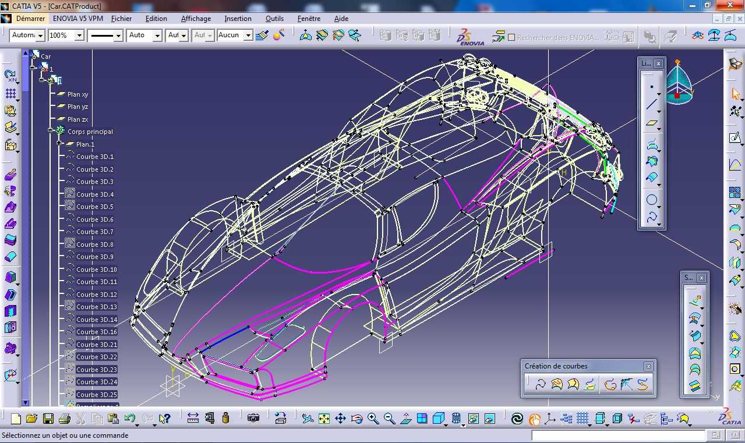Open the Aut point symbol dropdown
Viewport: 745px width, 443px height.
tap(185, 36)
